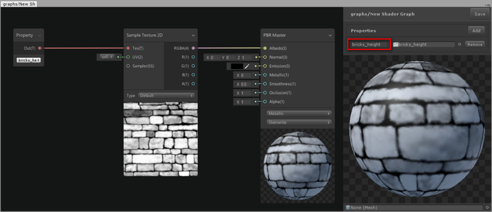Viewport: 492px width, 212px height.
Task: Click the brick texture preview thumbnail
Action: 160,139
